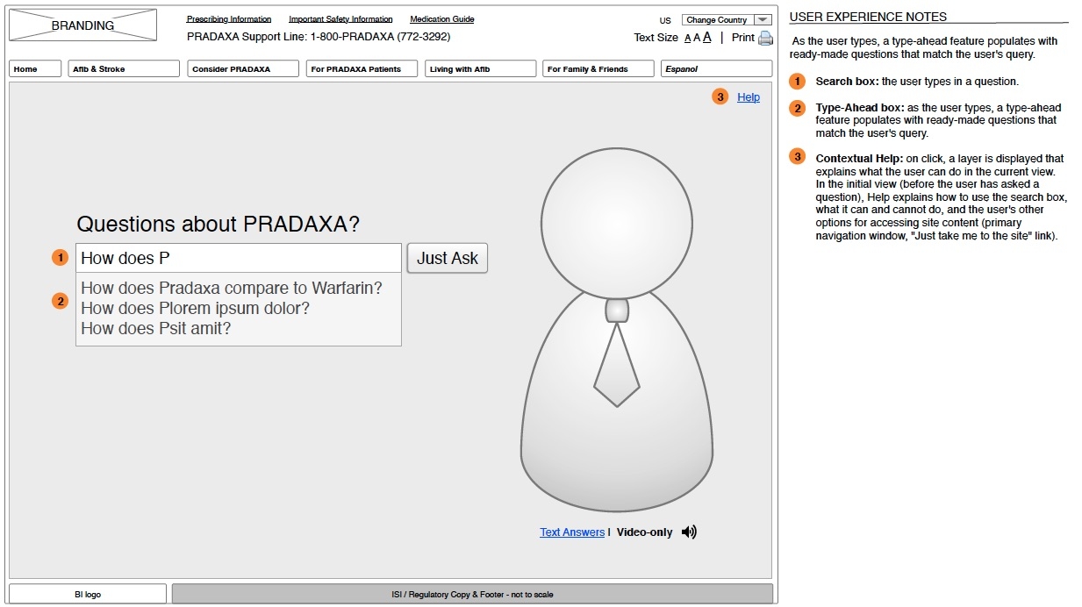Click the Text Answers link
Viewport: 1082px width, 607px height.
click(x=572, y=532)
